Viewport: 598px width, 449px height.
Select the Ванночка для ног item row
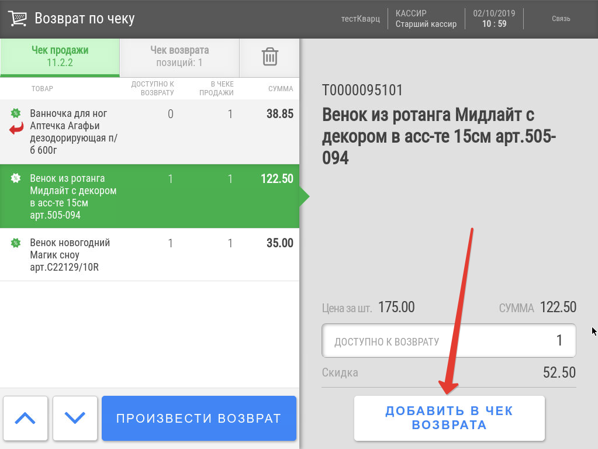pyautogui.click(x=150, y=132)
